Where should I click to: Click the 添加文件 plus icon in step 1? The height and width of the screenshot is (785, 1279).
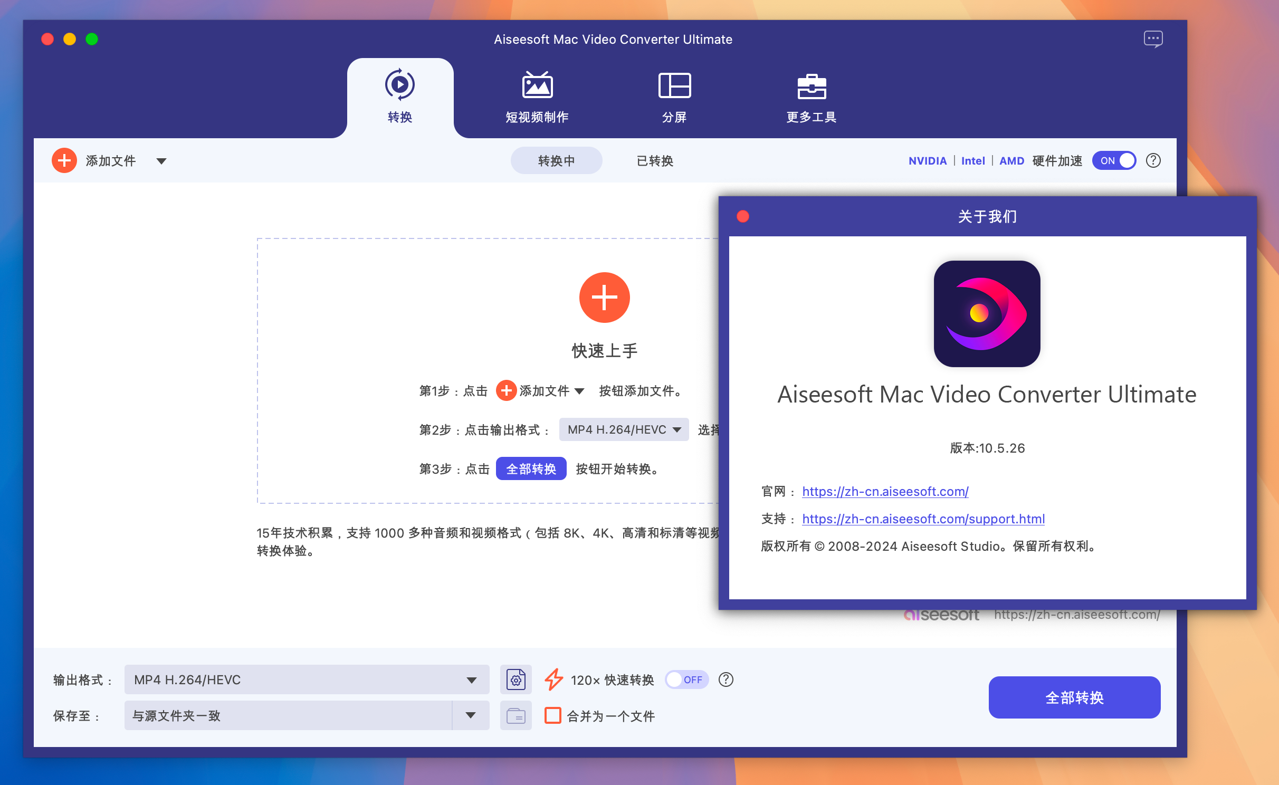pyautogui.click(x=506, y=390)
